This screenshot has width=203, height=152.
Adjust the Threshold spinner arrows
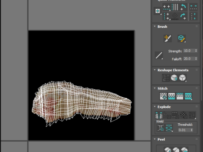(192, 130)
